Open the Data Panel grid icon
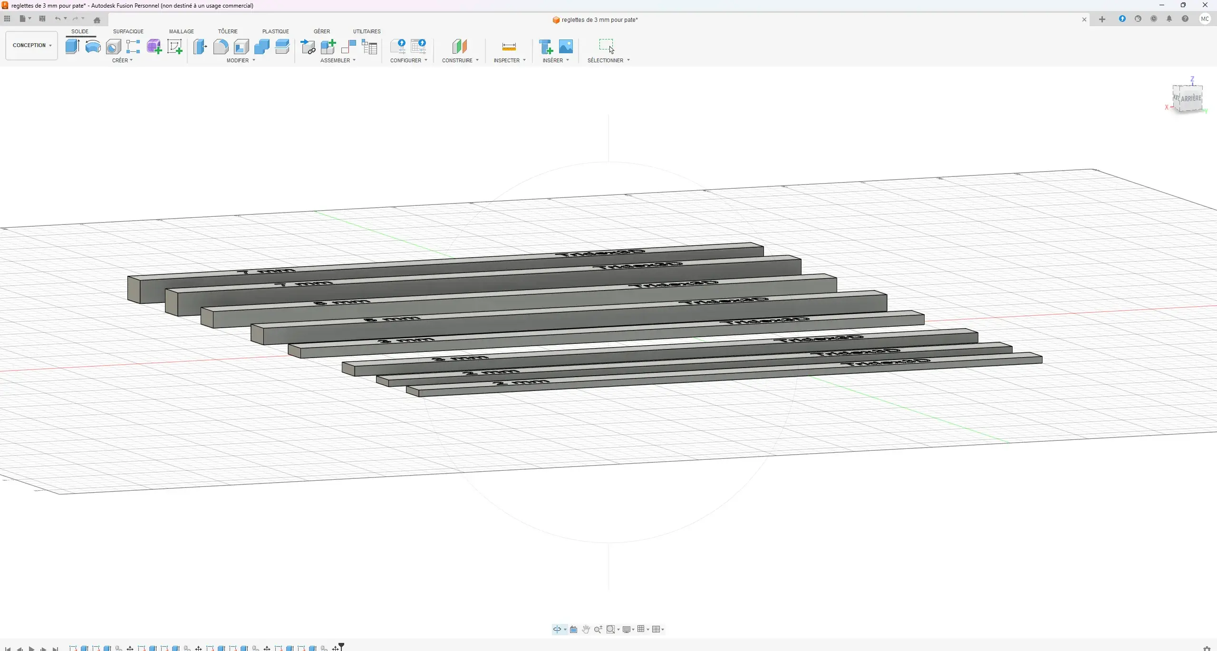The image size is (1217, 651). pos(7,19)
